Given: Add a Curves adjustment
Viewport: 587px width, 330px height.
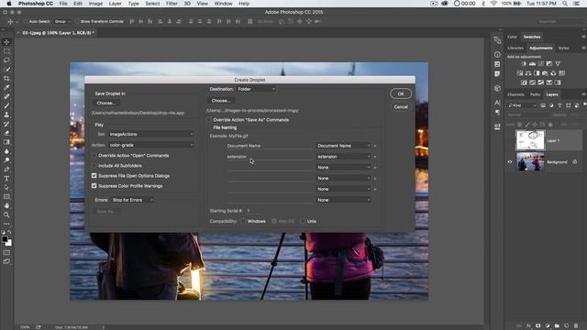Looking at the screenshot, I should (x=540, y=64).
